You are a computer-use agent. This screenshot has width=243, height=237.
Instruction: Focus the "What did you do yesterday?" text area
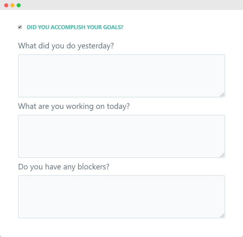click(x=121, y=76)
